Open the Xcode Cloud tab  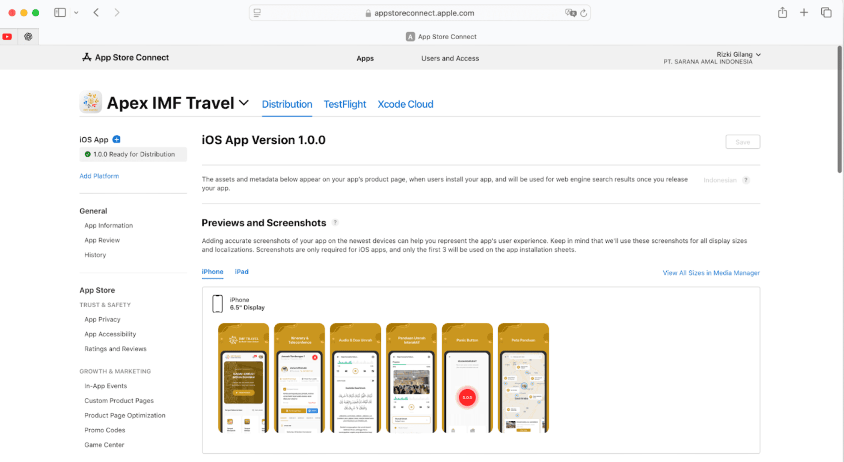[x=405, y=105]
